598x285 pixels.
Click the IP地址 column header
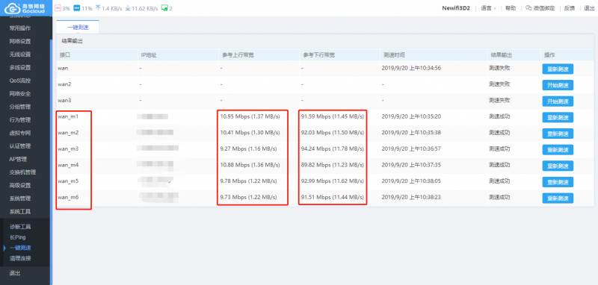pos(149,54)
